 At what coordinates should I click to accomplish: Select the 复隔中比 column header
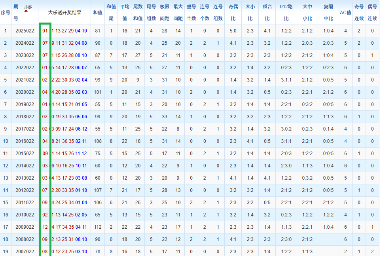328,12
